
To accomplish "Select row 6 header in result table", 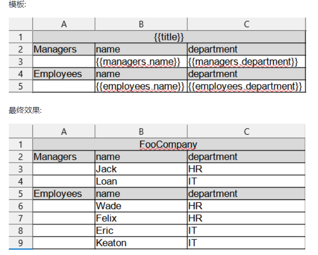I will [21, 206].
